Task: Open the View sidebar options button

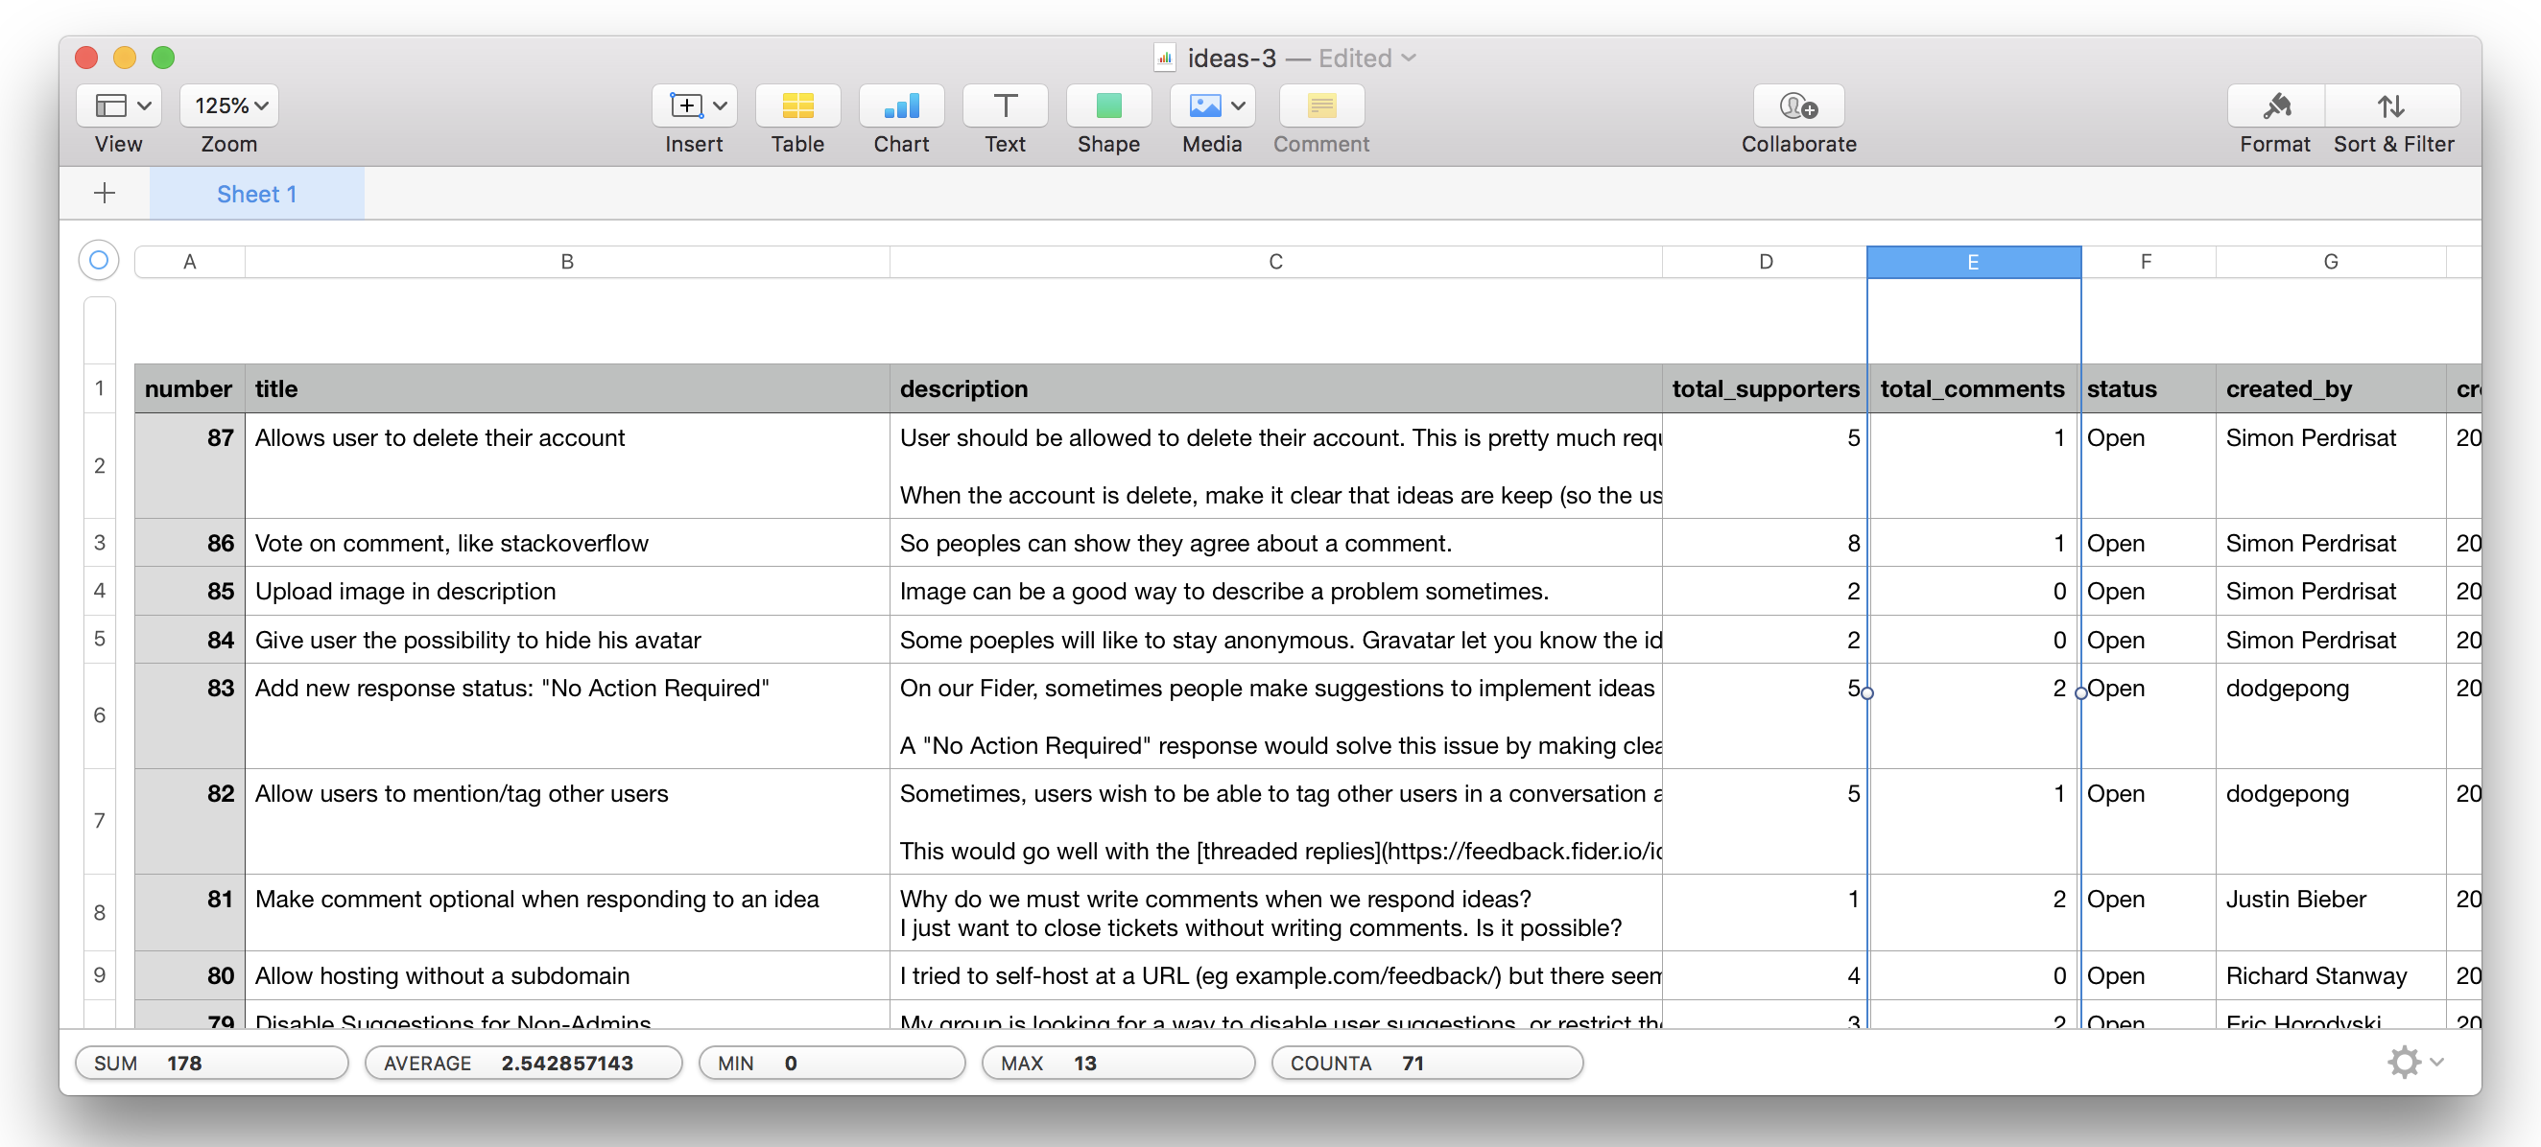Action: pyautogui.click(x=119, y=105)
